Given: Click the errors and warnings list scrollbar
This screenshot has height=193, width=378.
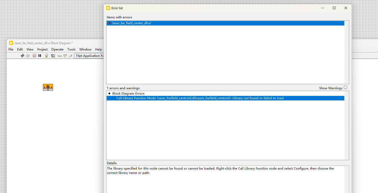Looking at the screenshot, I should click(x=347, y=125).
